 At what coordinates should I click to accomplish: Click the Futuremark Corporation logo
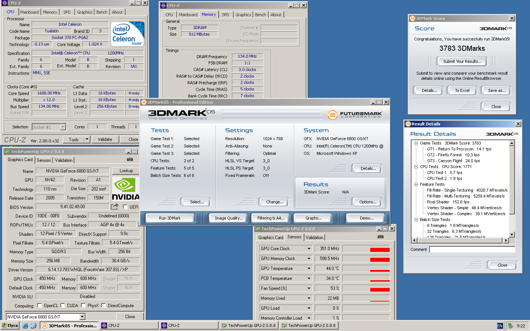pos(355,115)
